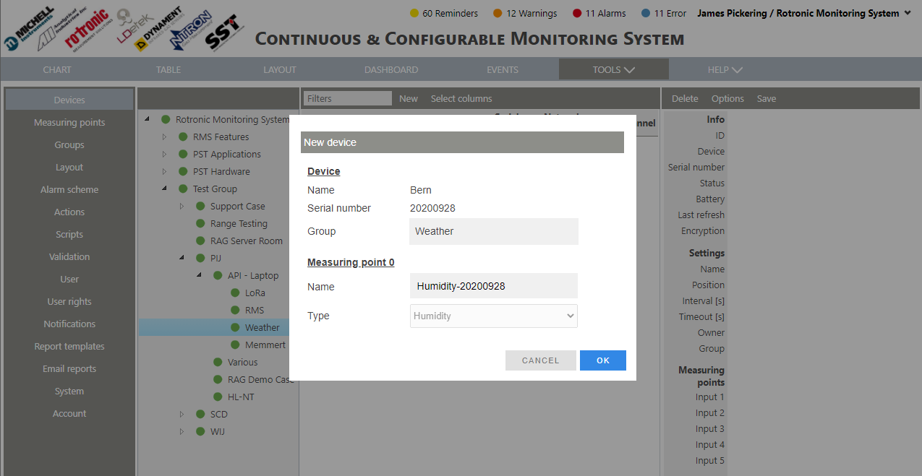The height and width of the screenshot is (476, 922).
Task: Edit the measuring point Name field
Action: coord(494,286)
